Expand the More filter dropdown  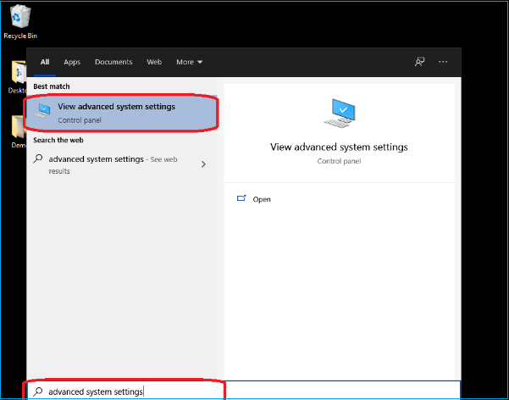point(189,62)
